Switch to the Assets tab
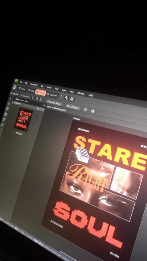 click(22, 100)
